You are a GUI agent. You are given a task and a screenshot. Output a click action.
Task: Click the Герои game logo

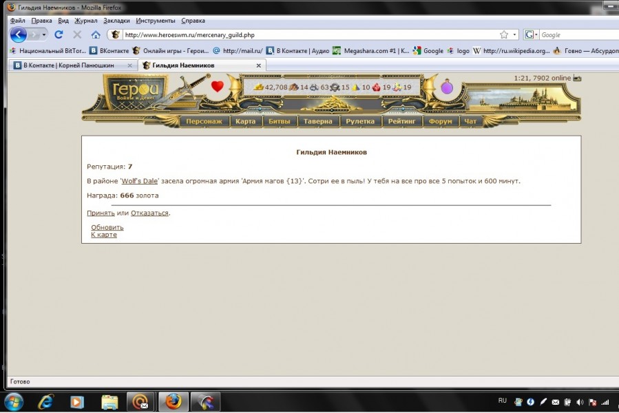pyautogui.click(x=136, y=92)
